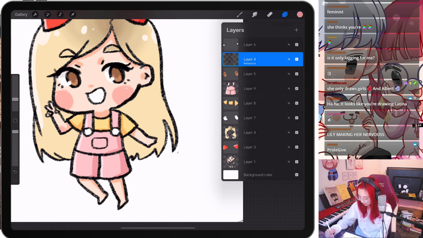The image size is (423, 238).
Task: Select the 'Layer 1' name
Action: click(250, 161)
